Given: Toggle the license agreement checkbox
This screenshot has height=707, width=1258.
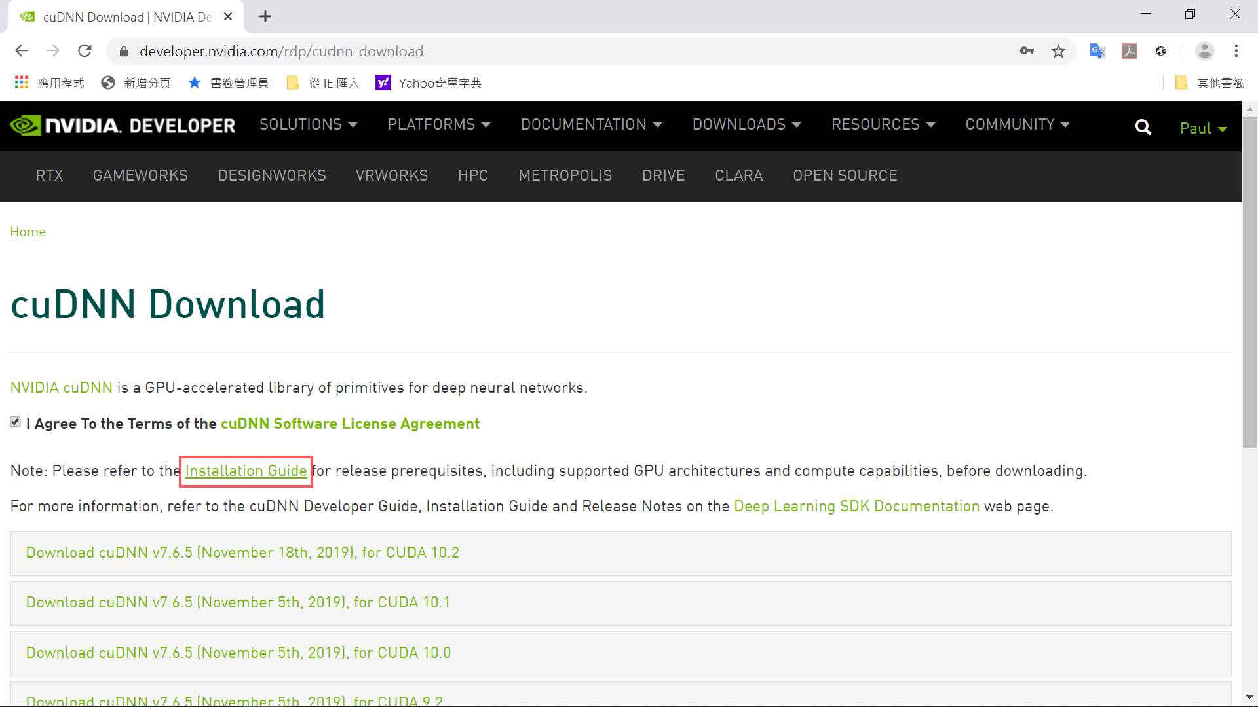Looking at the screenshot, I should point(16,422).
